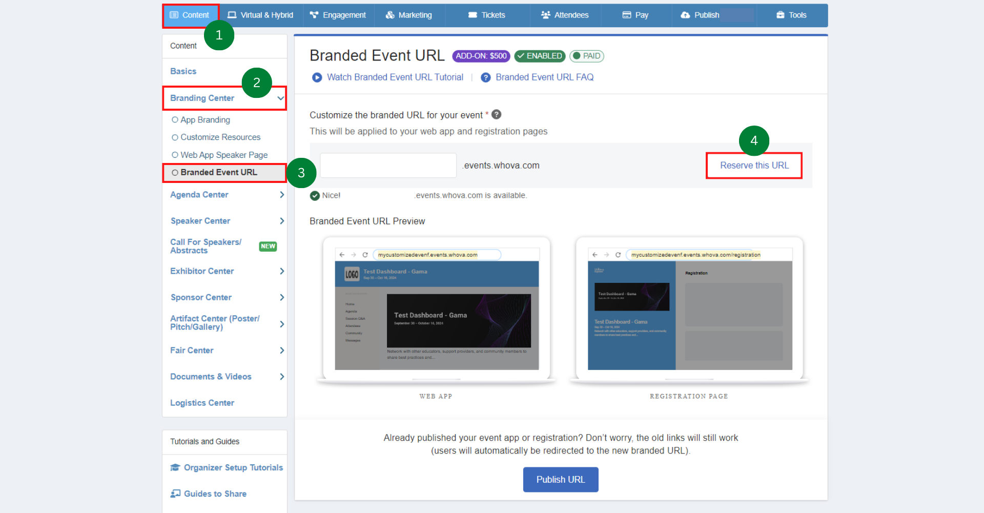Click the credit card icon beside Pay
Viewport: 984px width, 513px height.
click(x=627, y=15)
